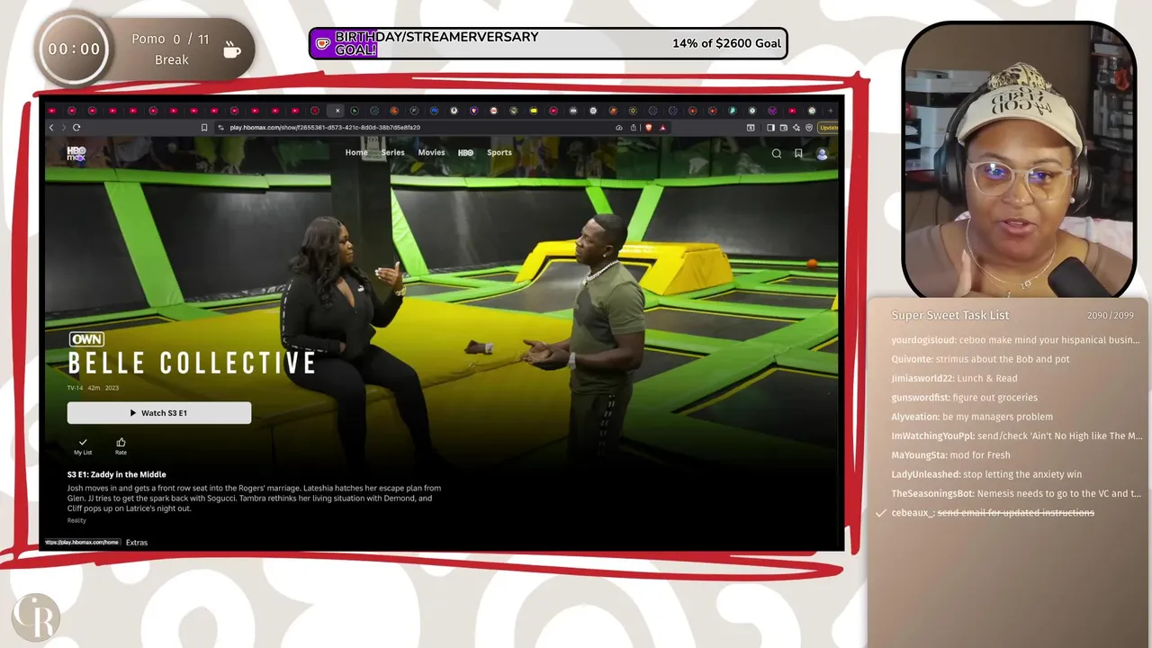Toggle the browser sidebar panel icon

[x=771, y=128]
